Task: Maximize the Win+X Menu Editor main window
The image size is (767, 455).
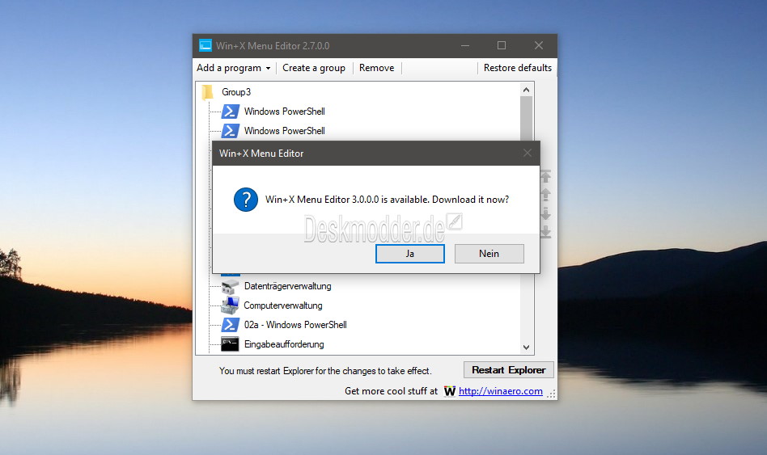Action: 502,45
